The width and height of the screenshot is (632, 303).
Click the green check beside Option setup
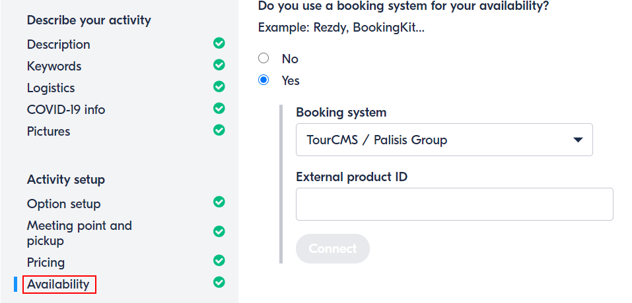[219, 202]
